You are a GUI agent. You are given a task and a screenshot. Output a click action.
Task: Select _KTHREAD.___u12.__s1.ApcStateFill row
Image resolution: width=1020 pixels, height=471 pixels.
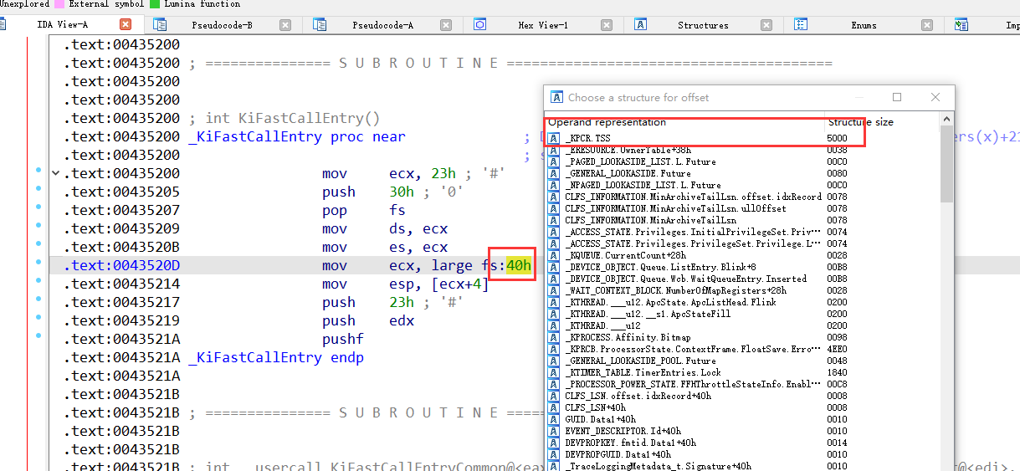(742, 314)
